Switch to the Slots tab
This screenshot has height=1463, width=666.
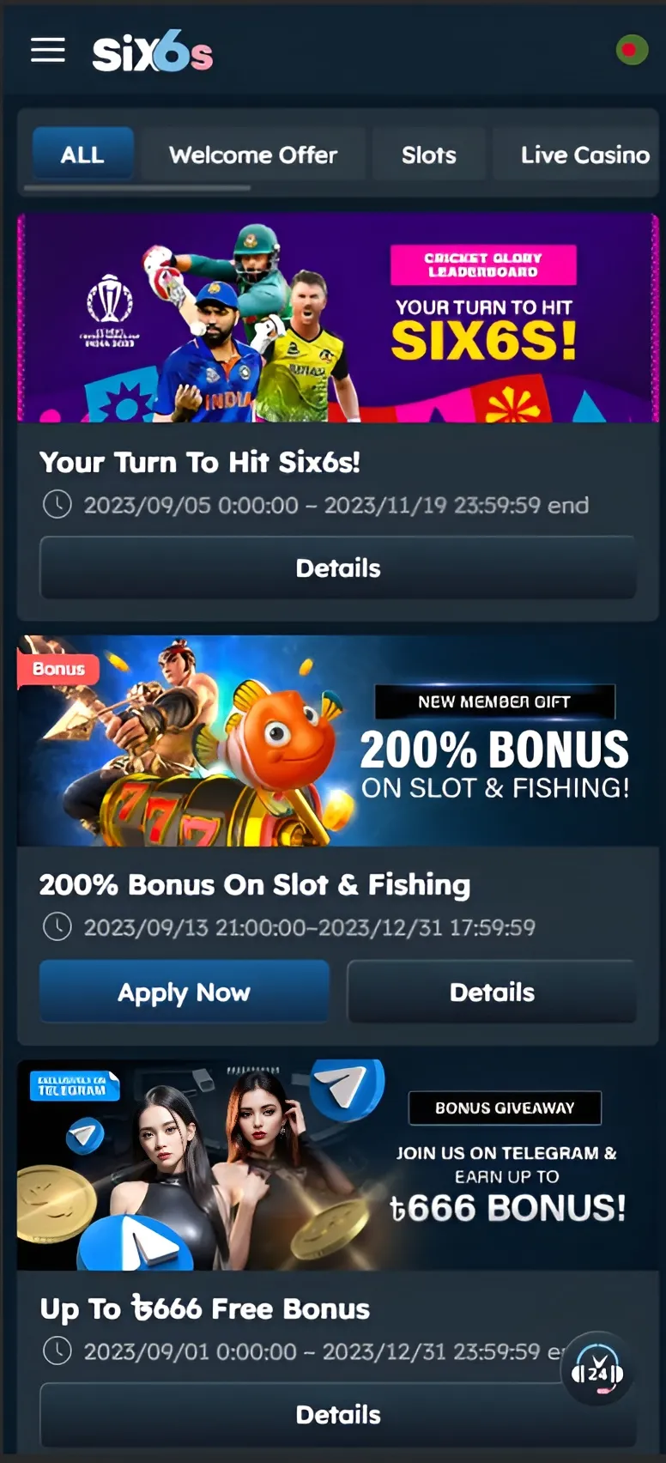click(x=428, y=155)
